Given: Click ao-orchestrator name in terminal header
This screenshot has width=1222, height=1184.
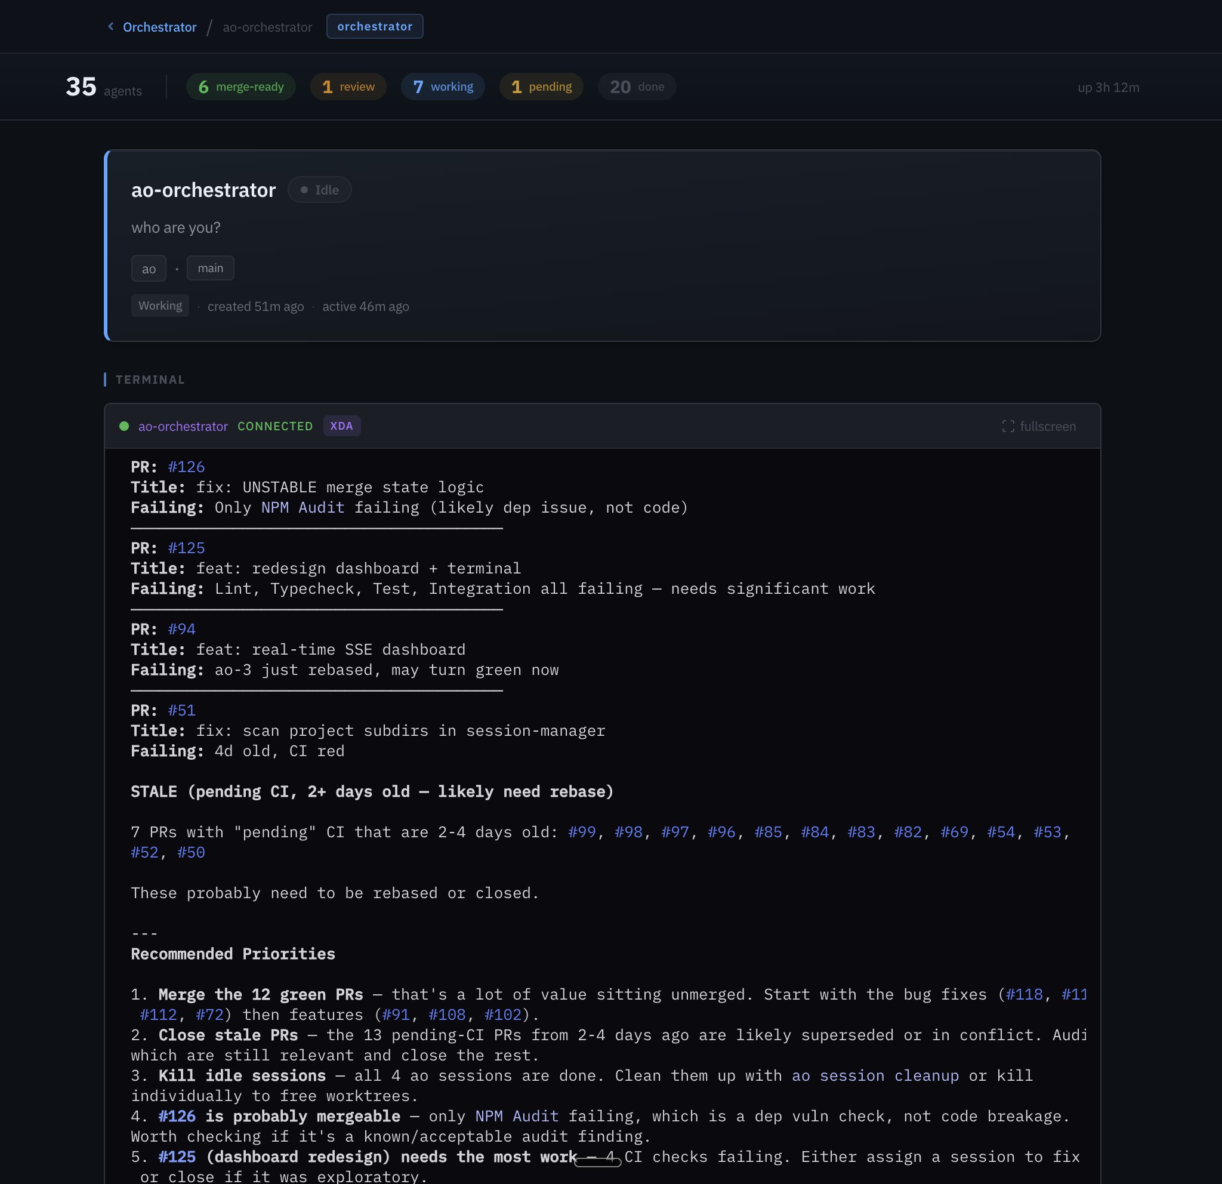Looking at the screenshot, I should point(183,427).
